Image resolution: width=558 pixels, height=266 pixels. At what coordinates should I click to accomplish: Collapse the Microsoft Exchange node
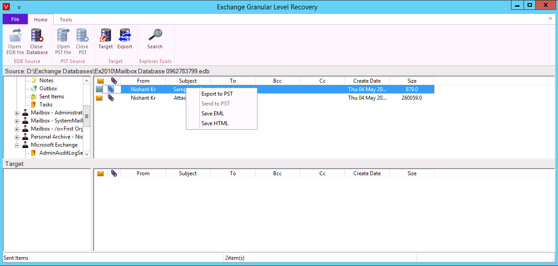(x=17, y=145)
